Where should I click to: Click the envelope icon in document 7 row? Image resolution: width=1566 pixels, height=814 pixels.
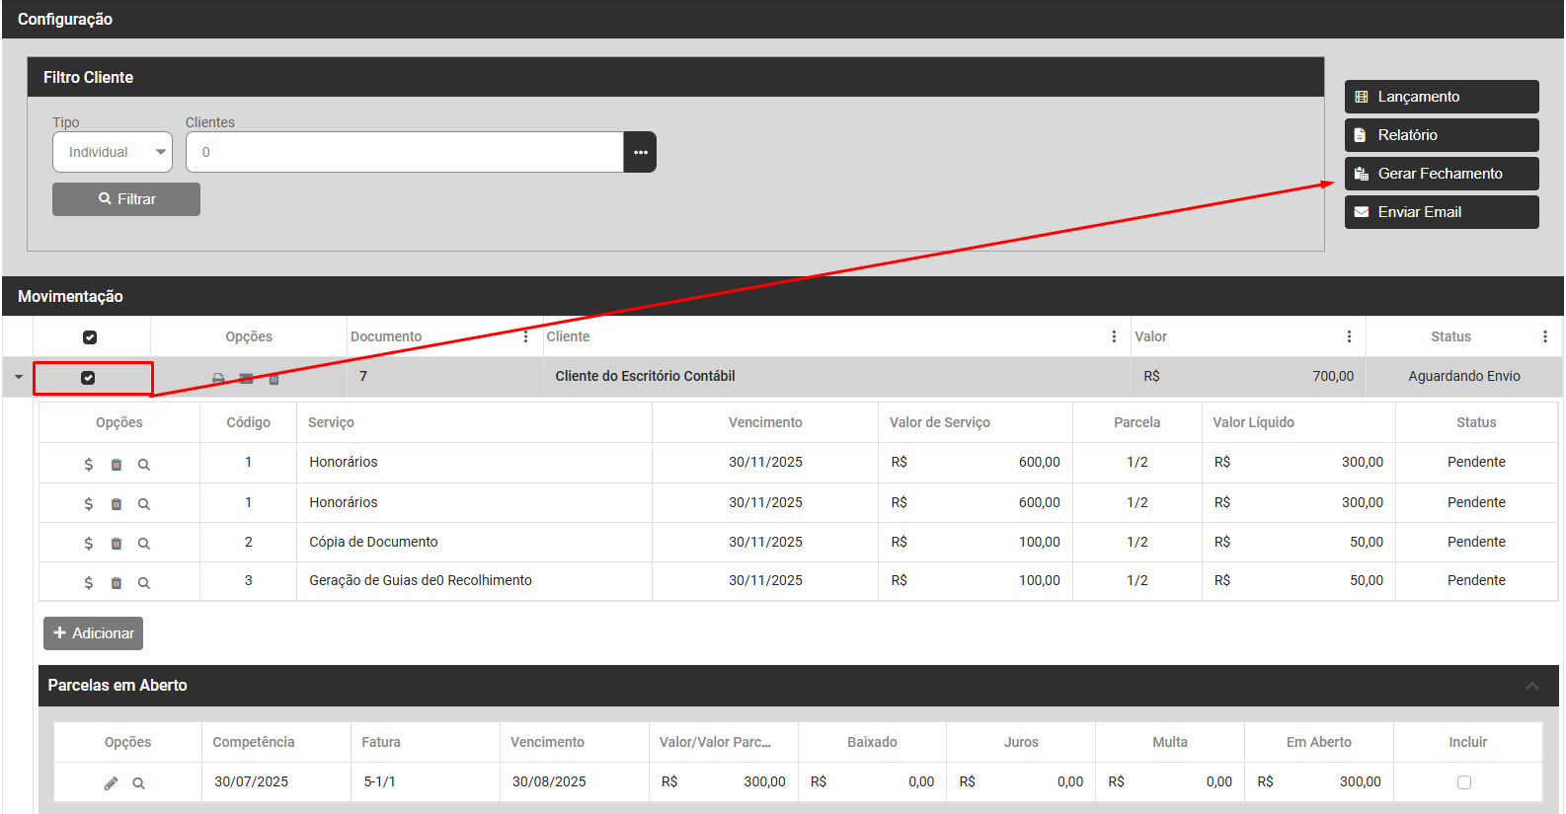tap(246, 379)
